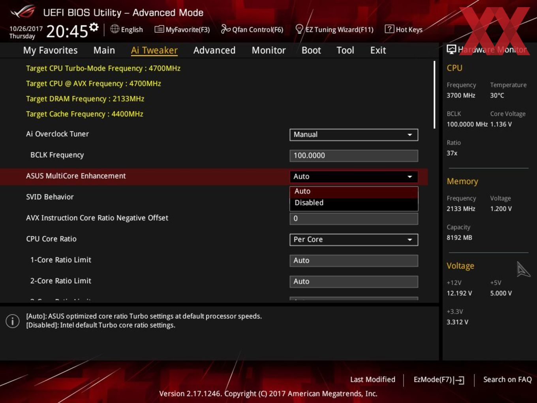Select ASUS MultiCore Enhancement row label

click(x=76, y=176)
